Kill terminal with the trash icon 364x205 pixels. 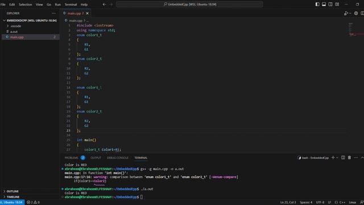pyautogui.click(x=349, y=158)
